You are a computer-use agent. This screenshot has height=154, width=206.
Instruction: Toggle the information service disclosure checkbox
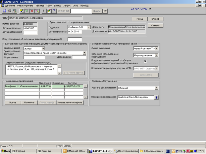pyautogui.click(x=145, y=61)
